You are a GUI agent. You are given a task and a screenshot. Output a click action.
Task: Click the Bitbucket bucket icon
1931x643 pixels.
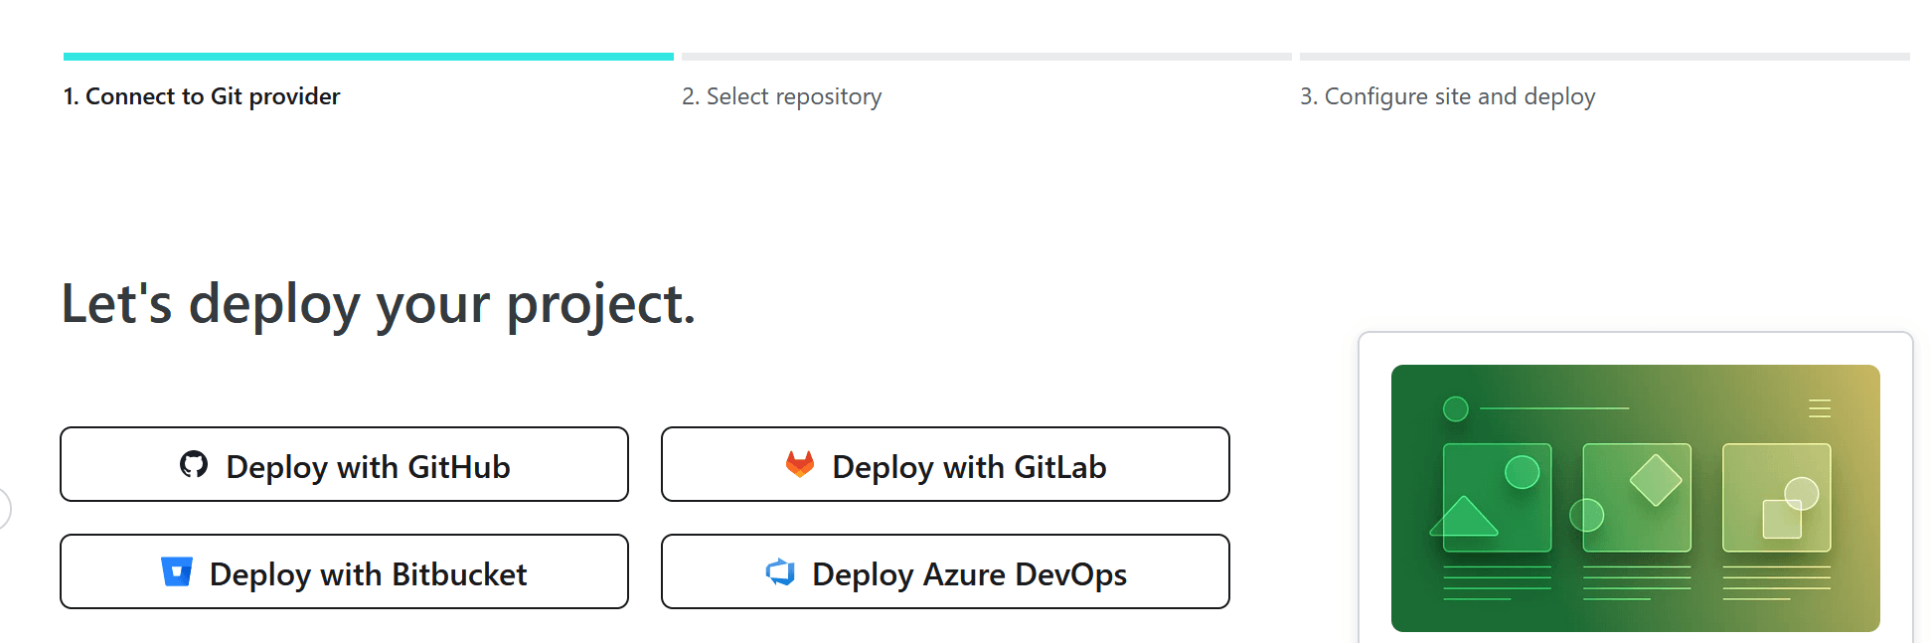tap(177, 571)
